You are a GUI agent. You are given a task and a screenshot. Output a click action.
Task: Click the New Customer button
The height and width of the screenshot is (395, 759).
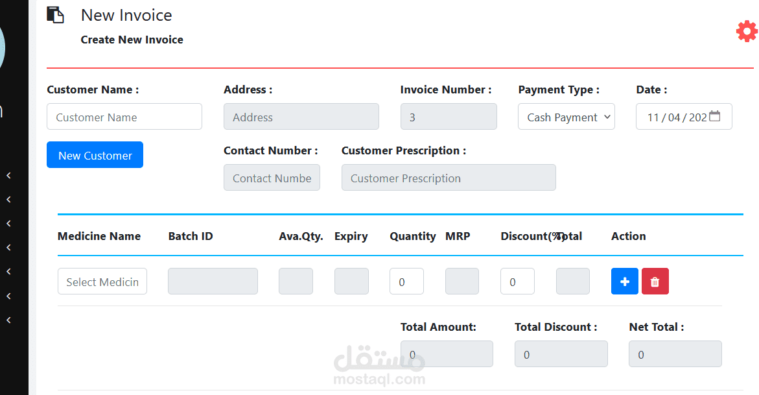[x=95, y=154]
